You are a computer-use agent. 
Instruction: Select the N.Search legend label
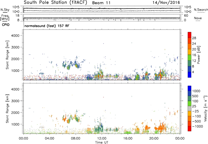(201, 10)
